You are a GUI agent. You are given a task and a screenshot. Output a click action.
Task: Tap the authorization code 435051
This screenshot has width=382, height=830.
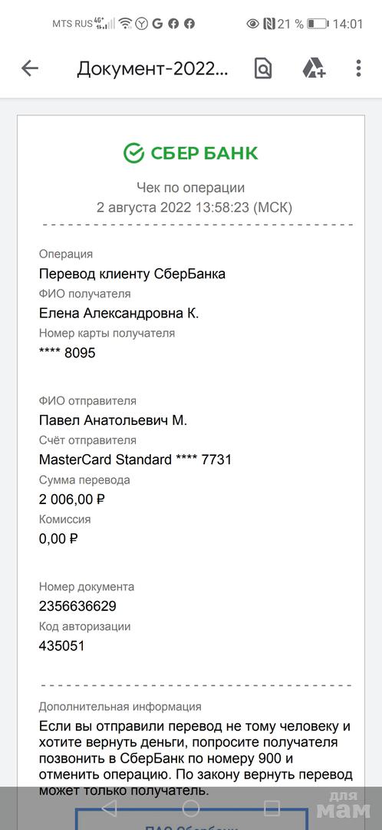coord(62,646)
